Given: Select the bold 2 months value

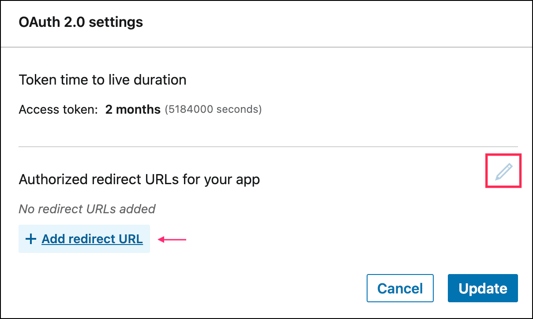Looking at the screenshot, I should [x=133, y=109].
